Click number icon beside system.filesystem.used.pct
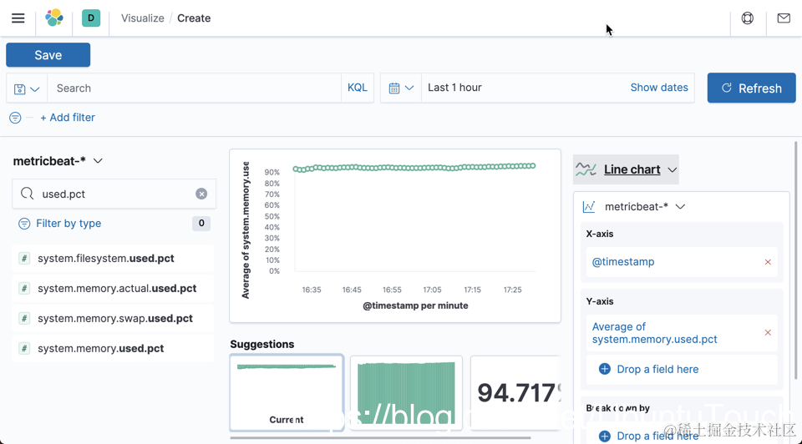Image resolution: width=802 pixels, height=444 pixels. point(24,258)
